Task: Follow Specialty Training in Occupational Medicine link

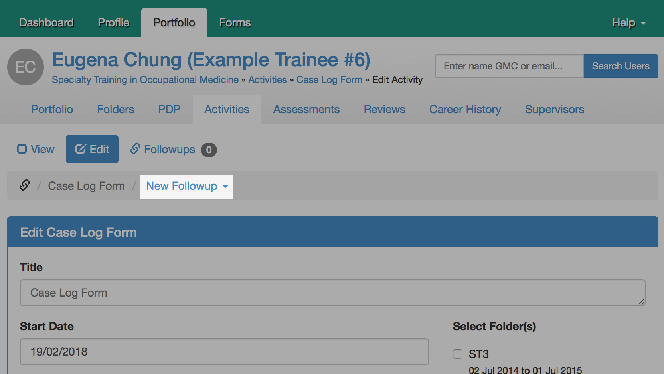Action: [x=145, y=80]
